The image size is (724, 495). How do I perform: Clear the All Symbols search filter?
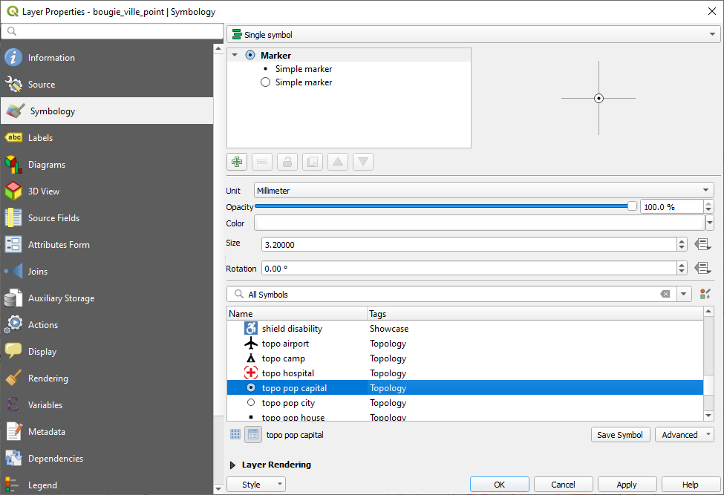(x=665, y=295)
